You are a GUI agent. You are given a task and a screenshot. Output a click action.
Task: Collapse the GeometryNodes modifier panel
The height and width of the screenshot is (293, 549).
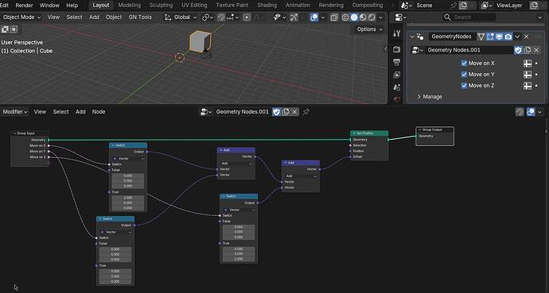(412, 37)
